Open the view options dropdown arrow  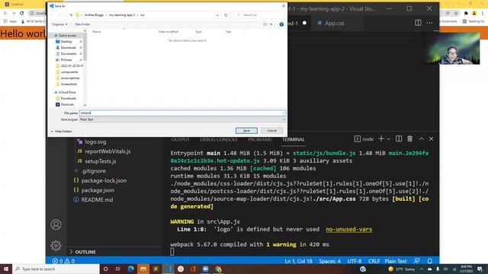click(271, 24)
